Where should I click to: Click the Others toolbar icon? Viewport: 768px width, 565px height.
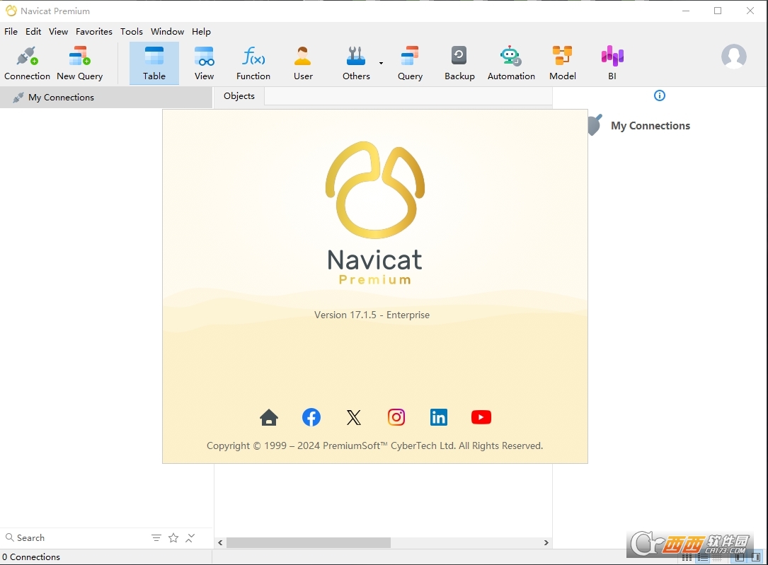[x=356, y=63]
